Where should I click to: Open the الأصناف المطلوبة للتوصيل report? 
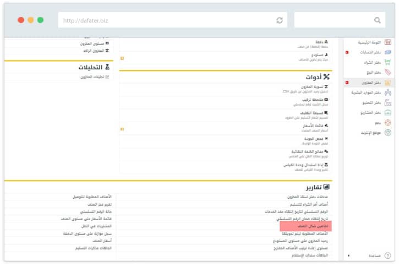click(92, 197)
